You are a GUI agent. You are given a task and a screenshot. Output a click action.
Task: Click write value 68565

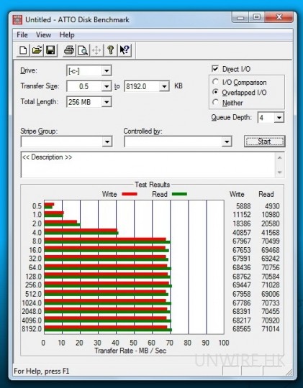point(242,329)
